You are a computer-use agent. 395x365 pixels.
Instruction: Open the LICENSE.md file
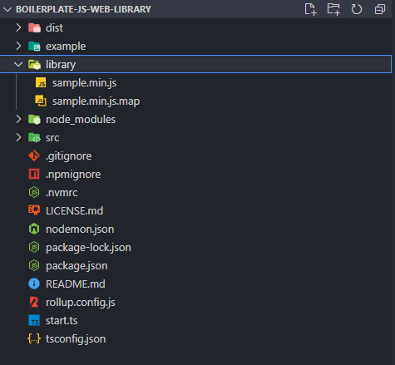click(75, 211)
